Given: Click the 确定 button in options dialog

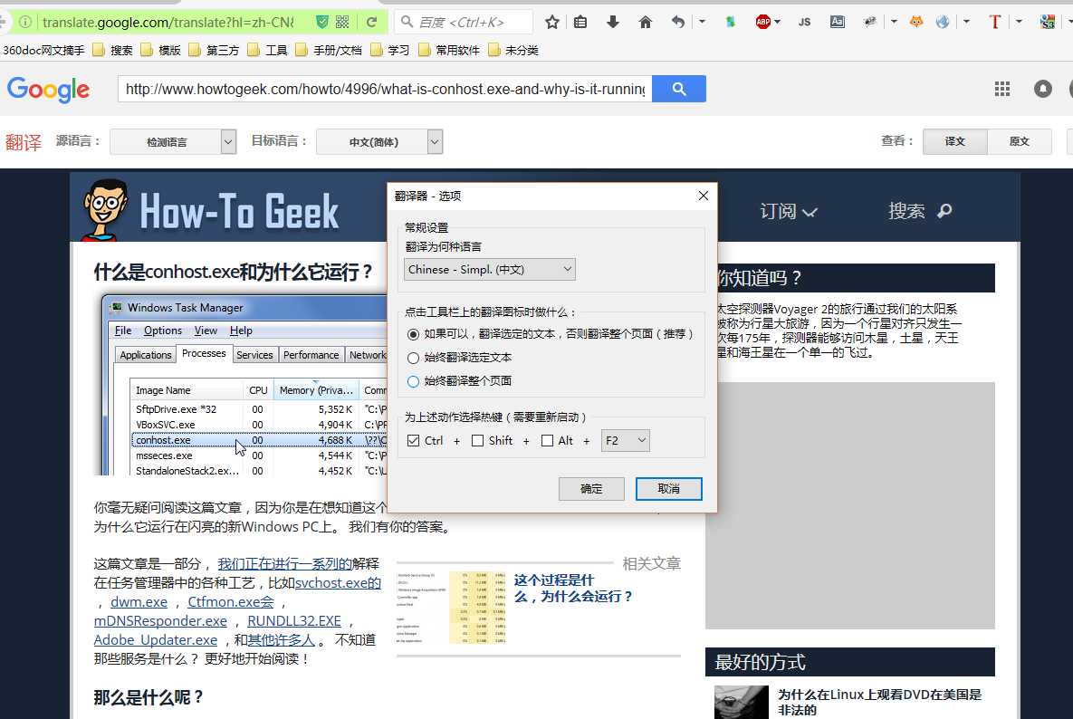Looking at the screenshot, I should point(591,488).
